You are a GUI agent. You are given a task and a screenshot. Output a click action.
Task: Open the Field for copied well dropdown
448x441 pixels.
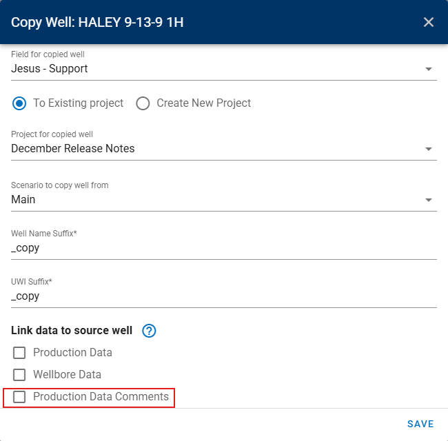[428, 69]
